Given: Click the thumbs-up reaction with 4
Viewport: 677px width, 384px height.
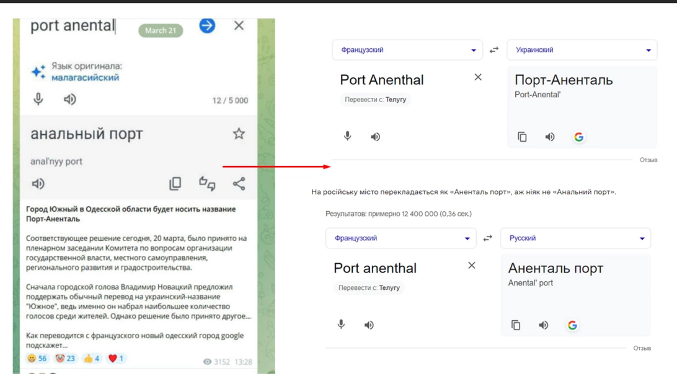Looking at the screenshot, I should pos(92,358).
